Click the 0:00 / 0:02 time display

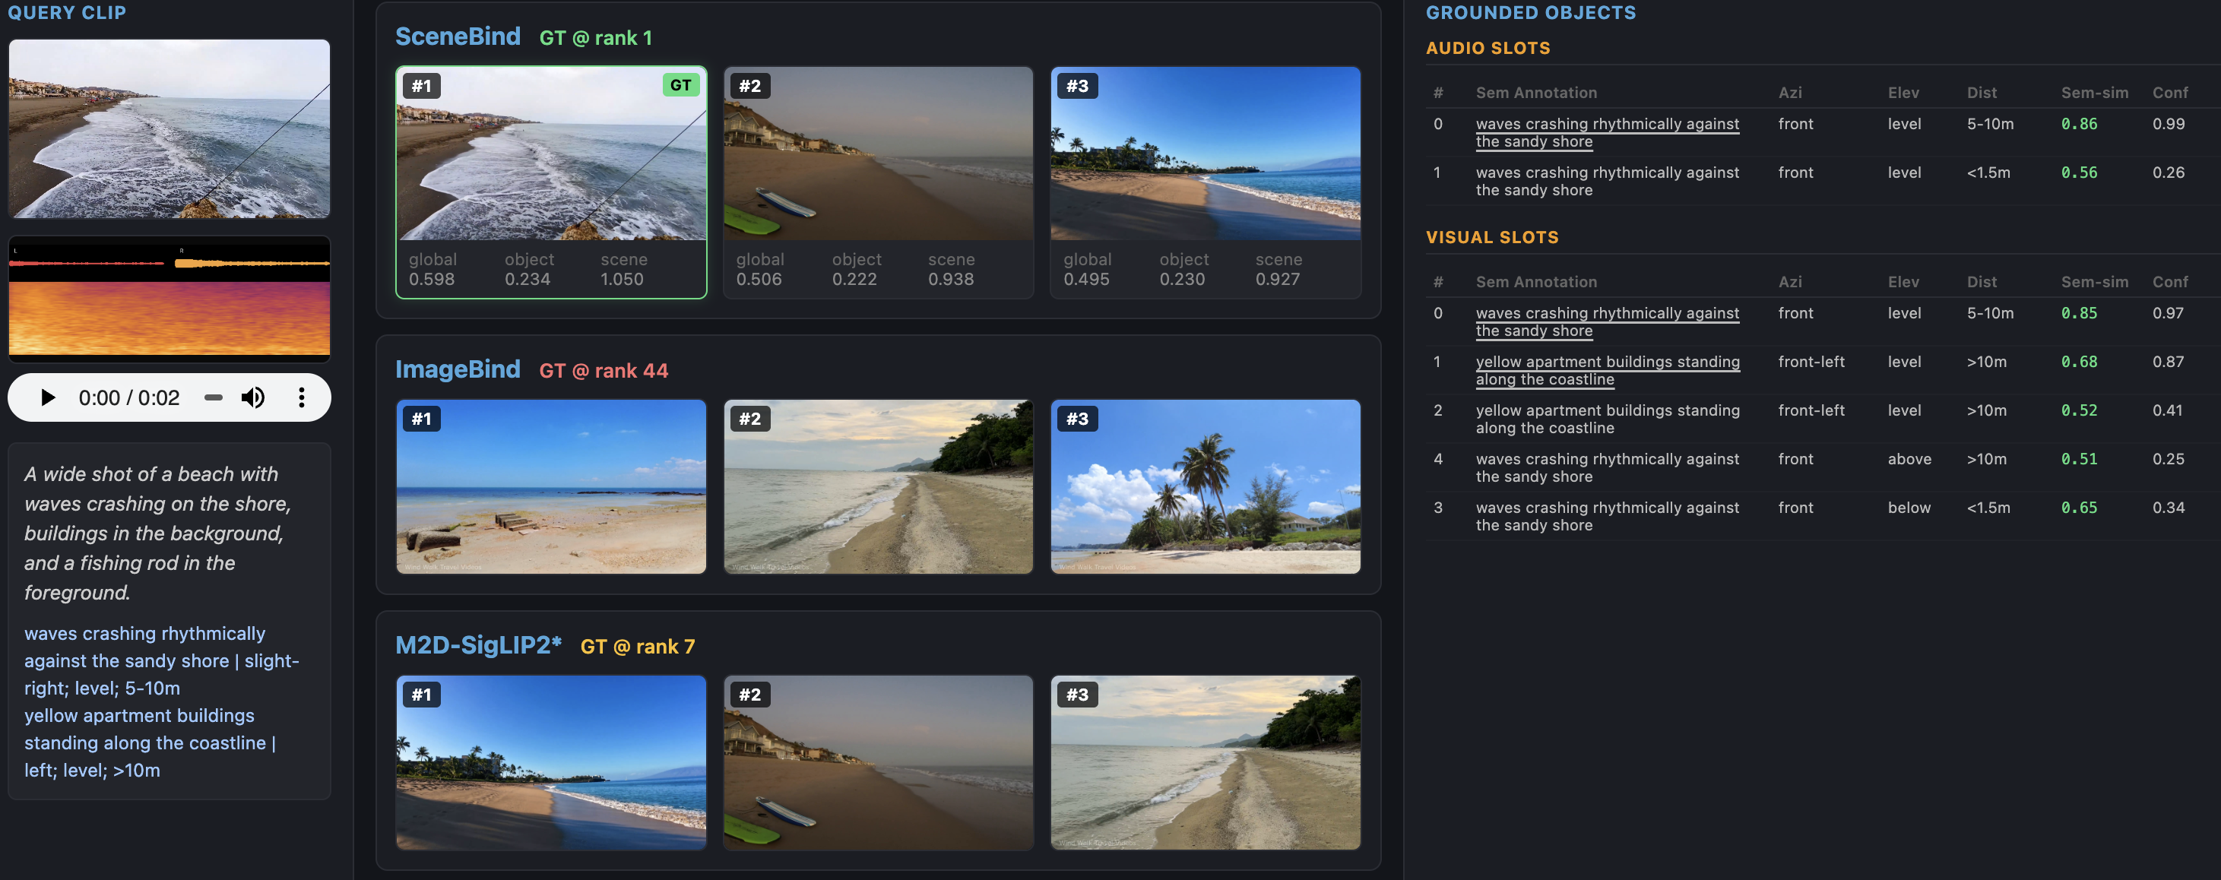[x=129, y=397]
